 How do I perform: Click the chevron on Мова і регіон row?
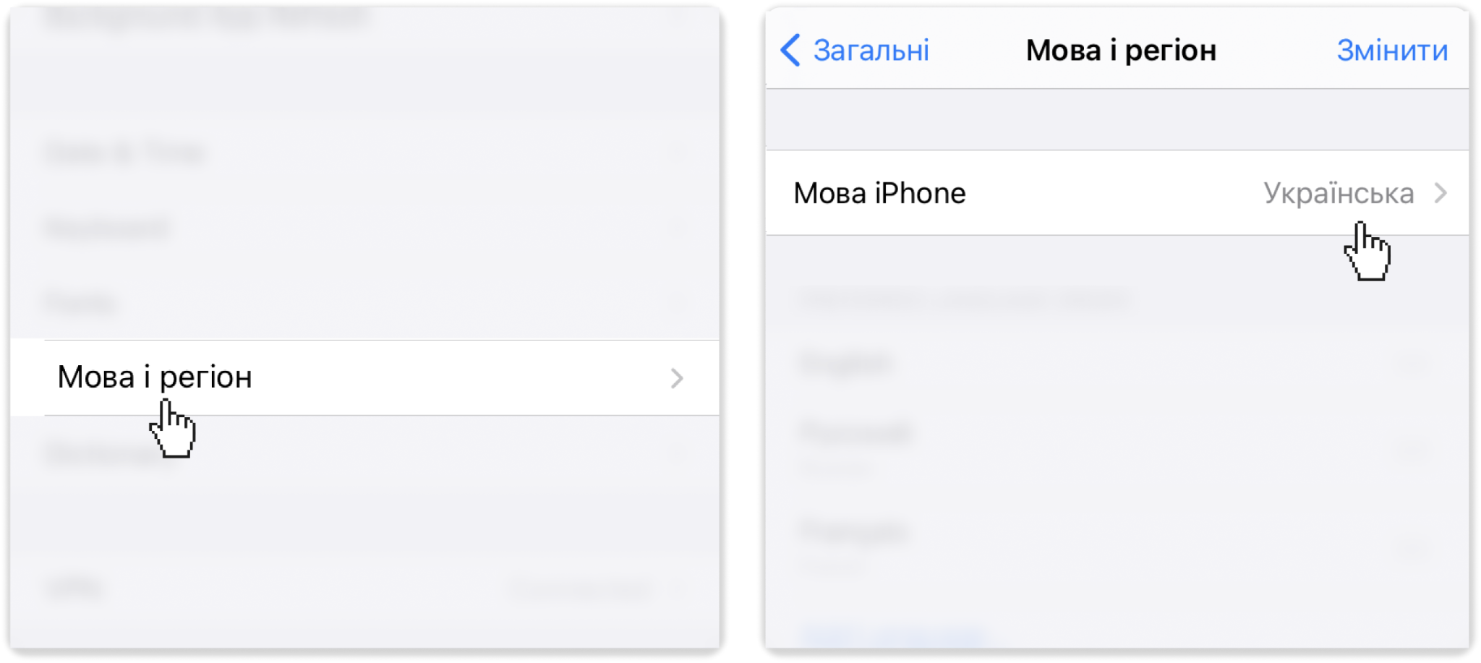(x=677, y=378)
